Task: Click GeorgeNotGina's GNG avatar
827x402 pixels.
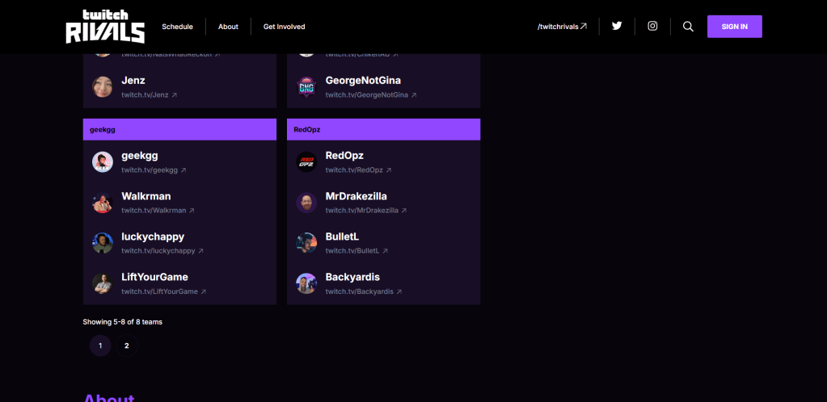Action: coord(306,86)
